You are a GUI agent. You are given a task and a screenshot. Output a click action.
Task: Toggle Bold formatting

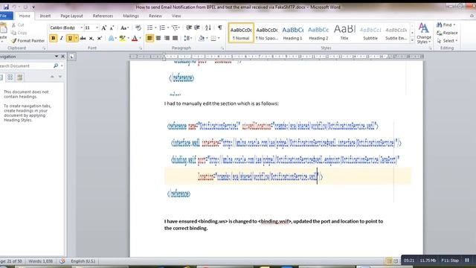[53, 38]
